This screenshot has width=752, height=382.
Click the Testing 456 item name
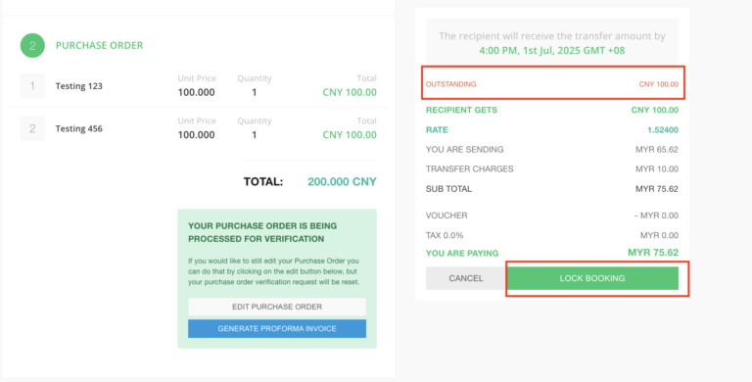tap(78, 128)
